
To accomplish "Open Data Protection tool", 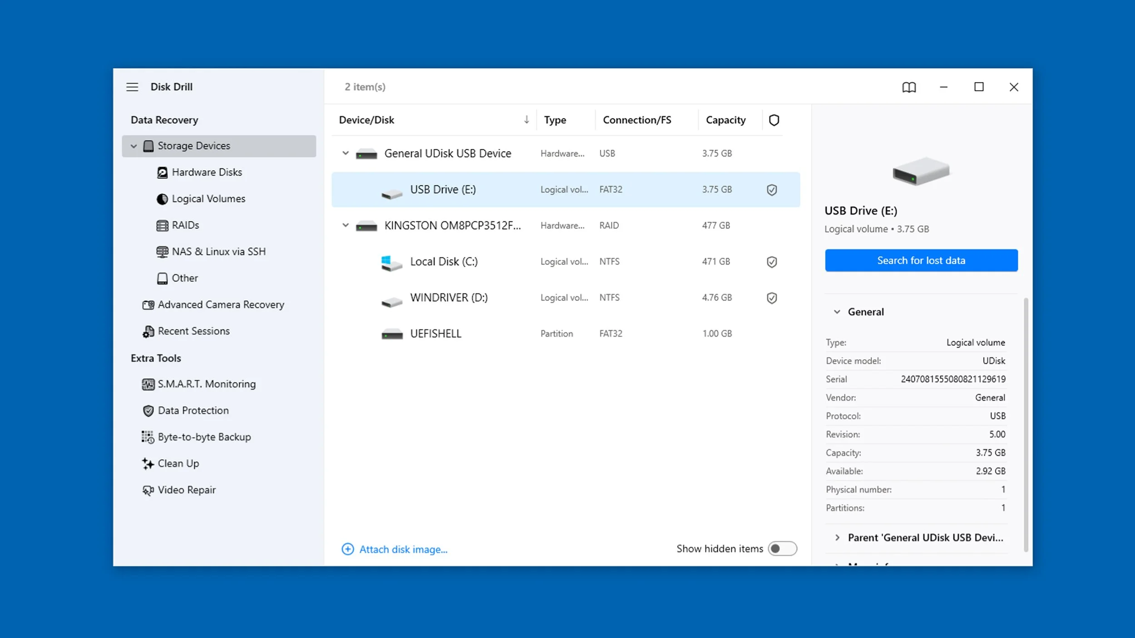I will [193, 411].
